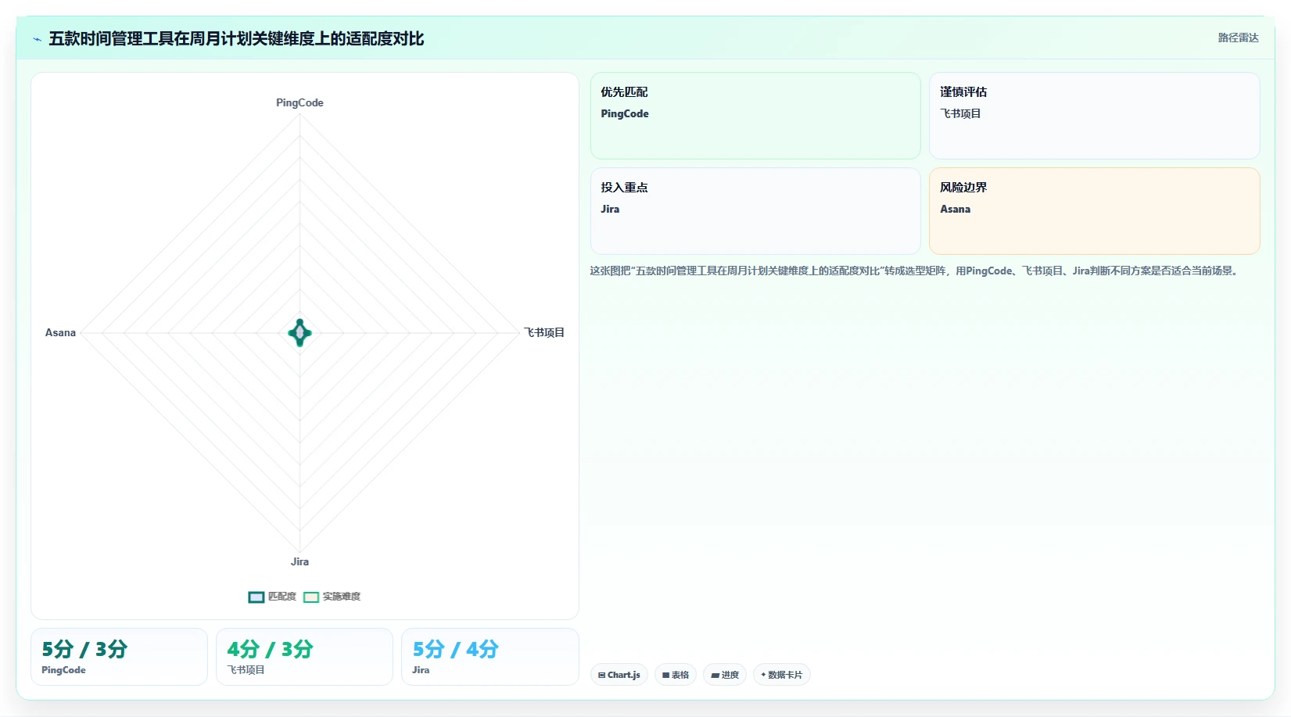Viewport: 1291px width, 717px height.
Task: Click the 5分 / 4分 Jira score card
Action: pyautogui.click(x=490, y=657)
